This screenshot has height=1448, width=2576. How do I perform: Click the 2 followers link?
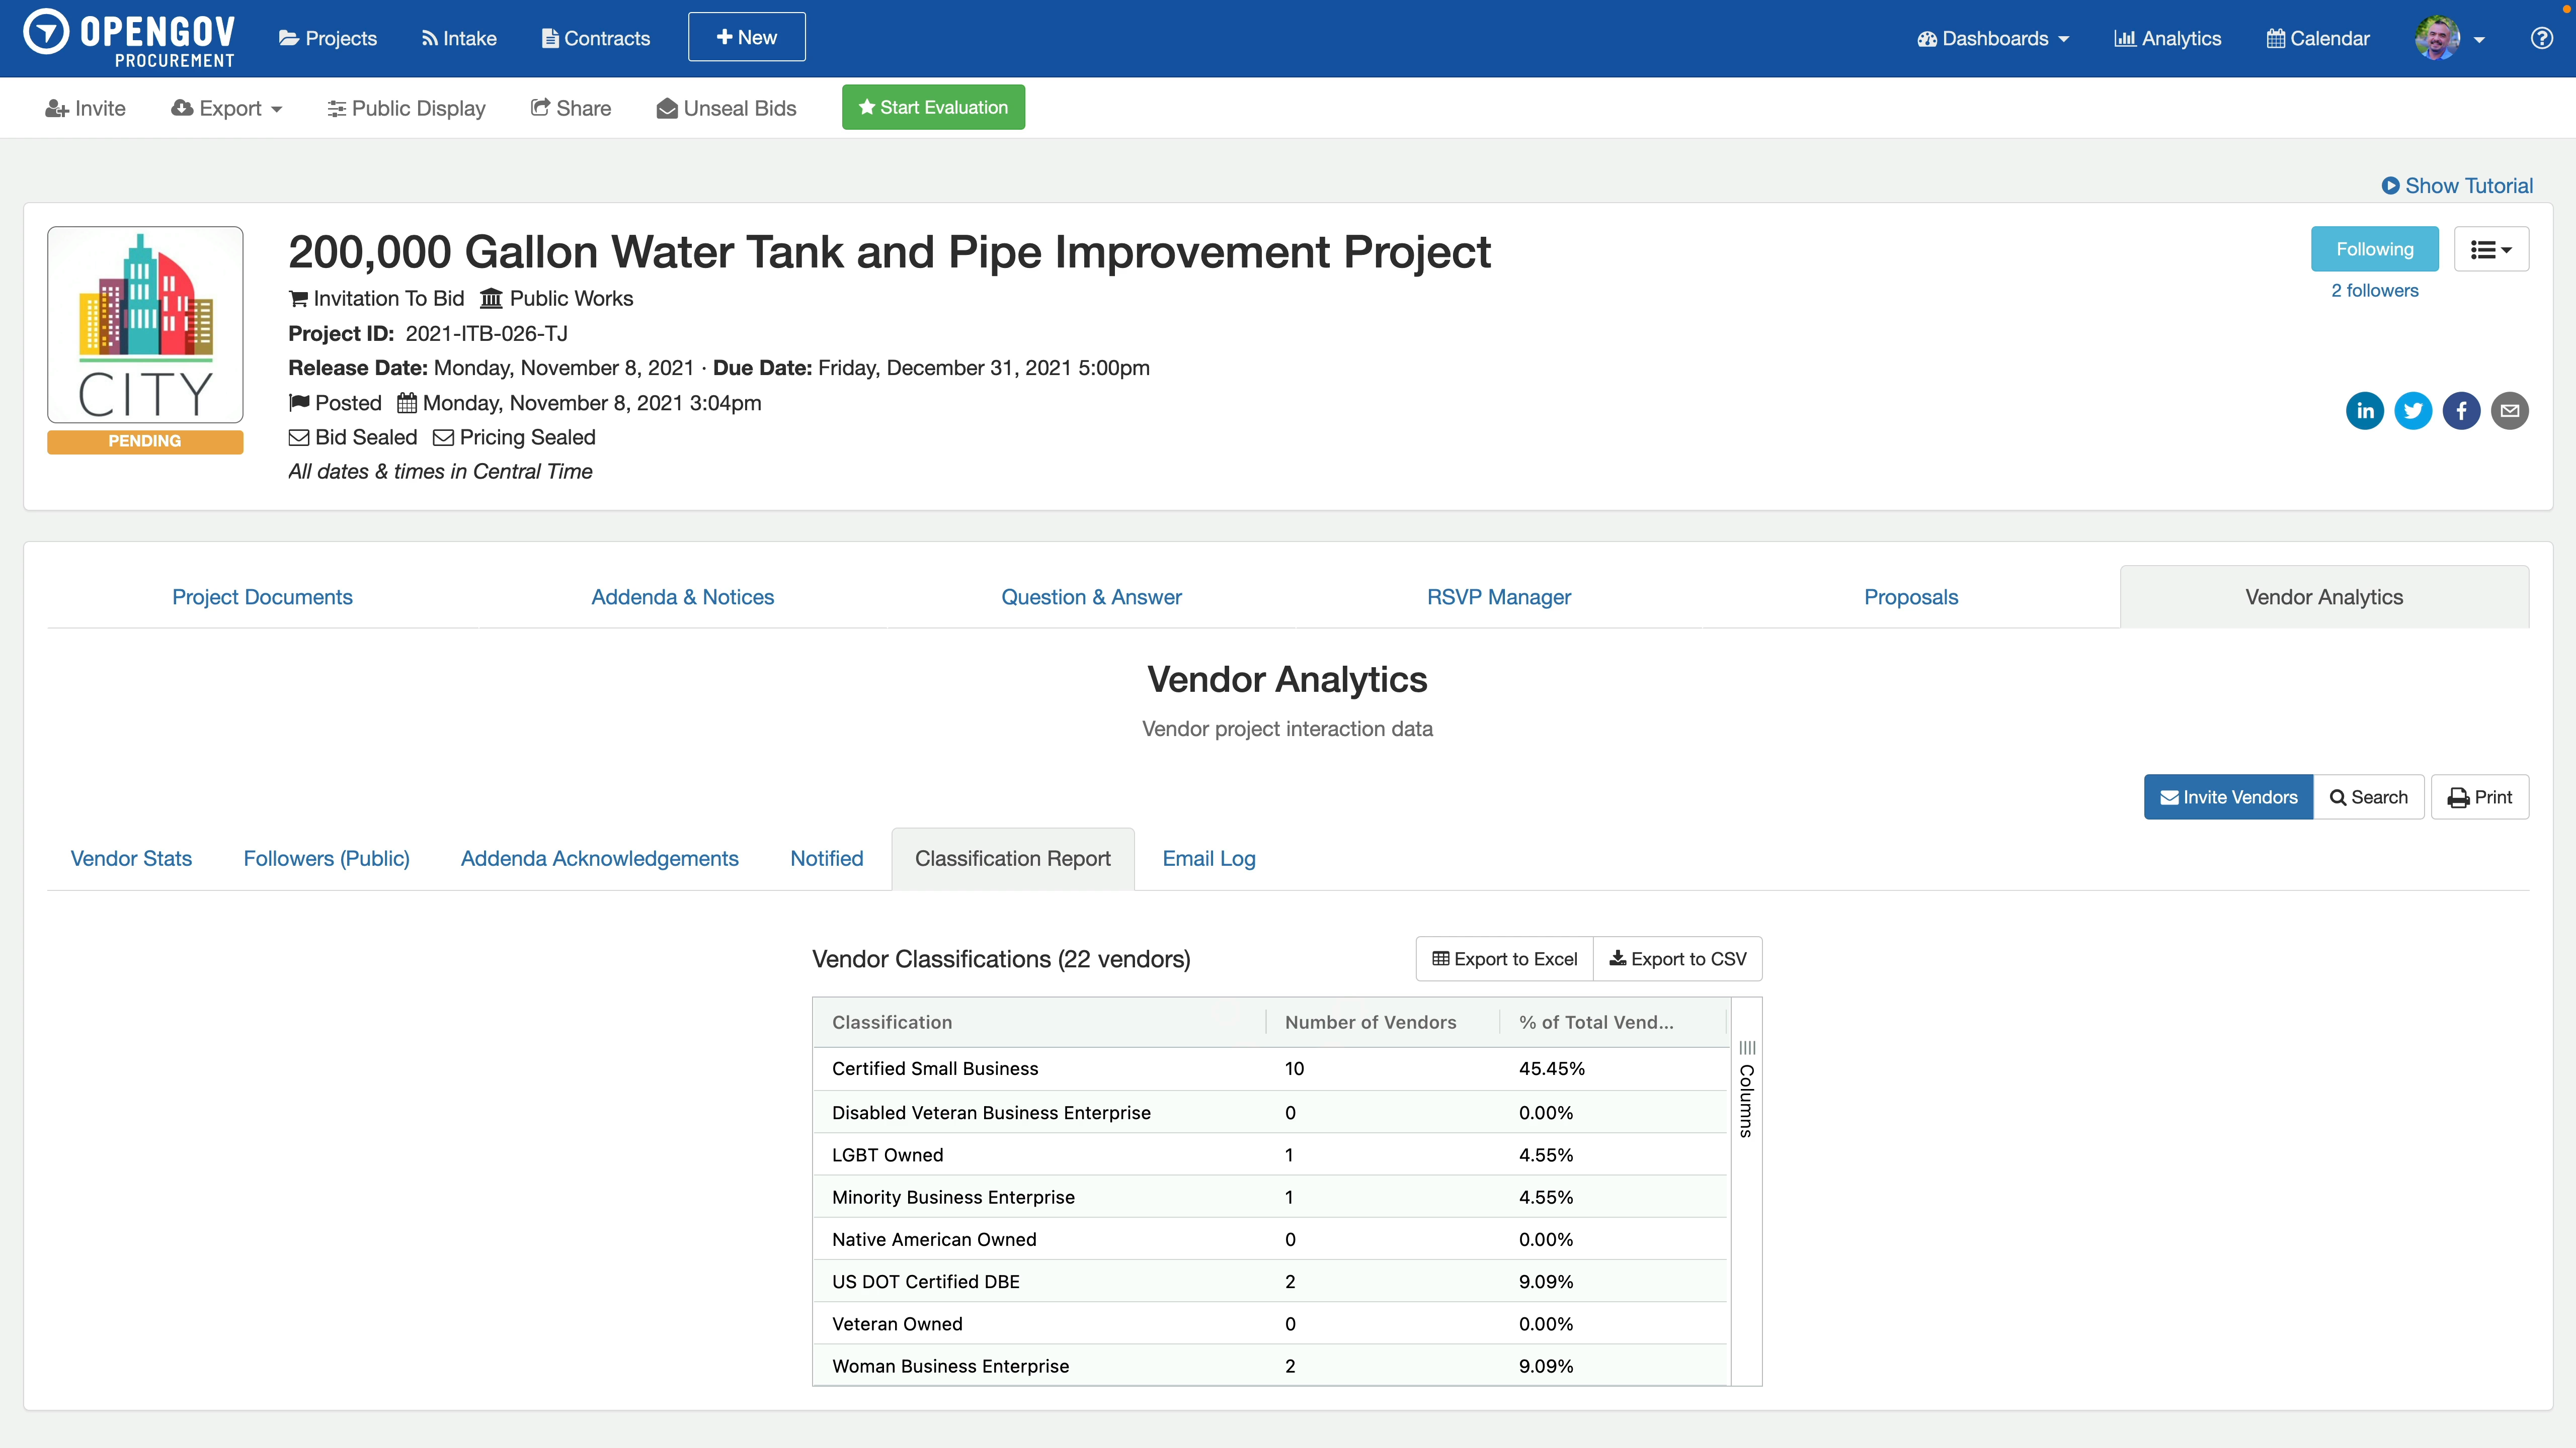tap(2374, 290)
